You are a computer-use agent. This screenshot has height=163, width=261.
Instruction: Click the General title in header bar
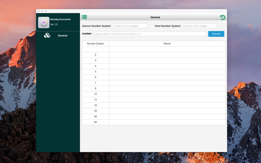click(155, 17)
